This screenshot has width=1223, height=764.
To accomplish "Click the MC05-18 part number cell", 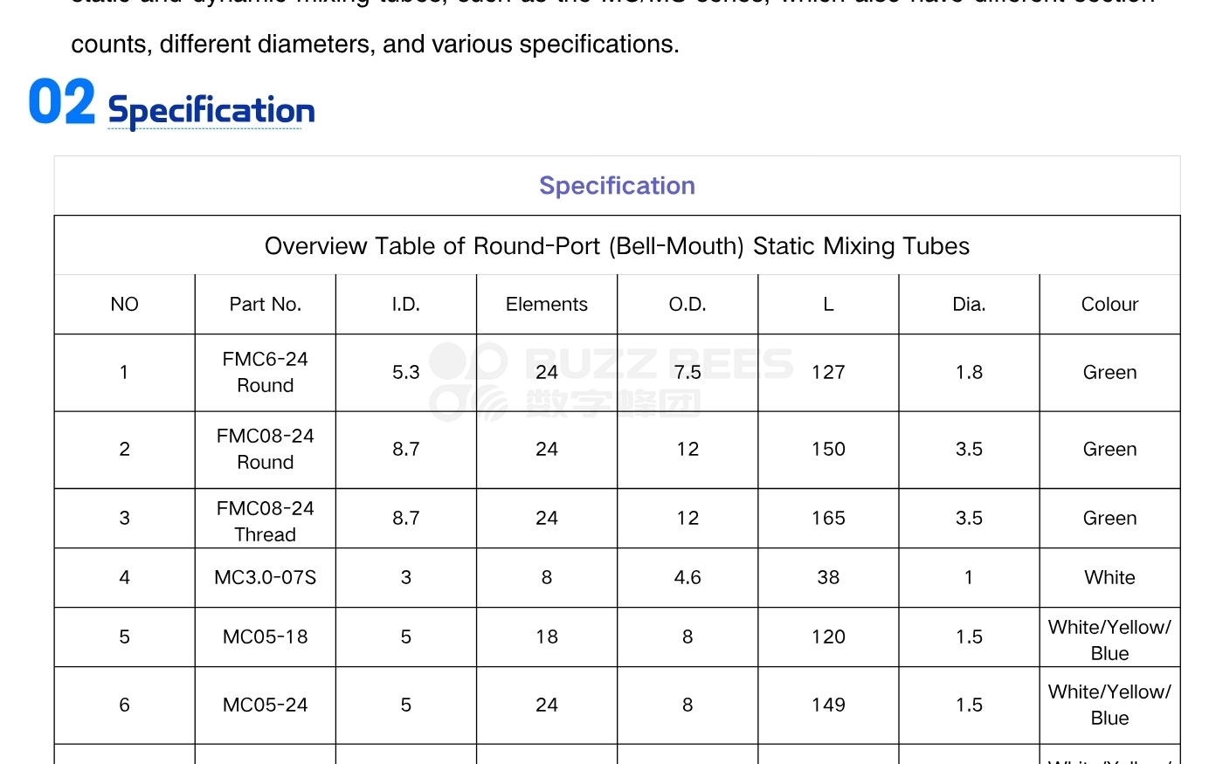I will pos(266,637).
